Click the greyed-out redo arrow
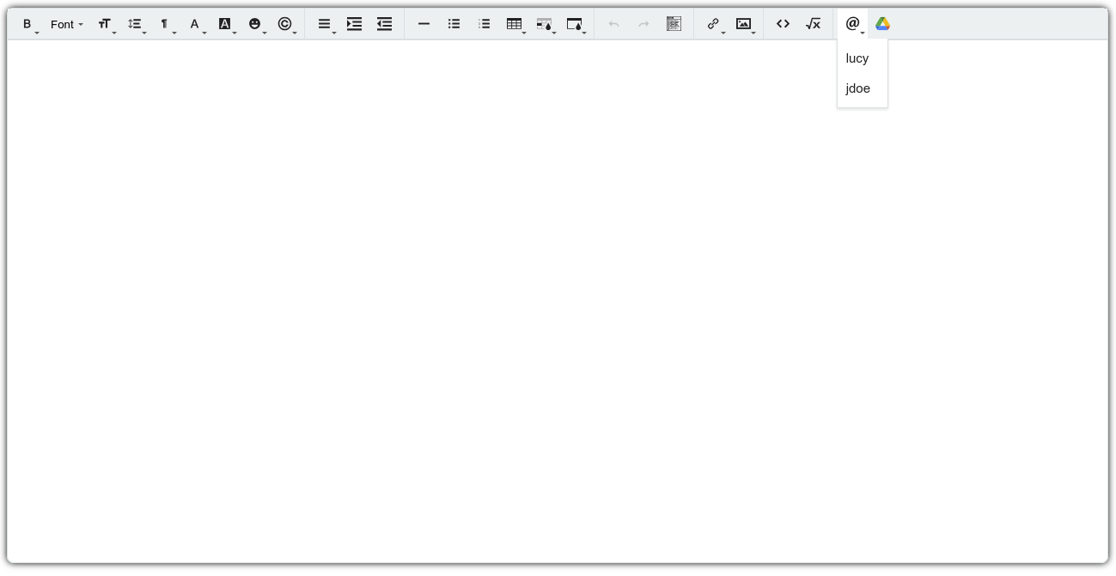The width and height of the screenshot is (1116, 576). (x=643, y=24)
